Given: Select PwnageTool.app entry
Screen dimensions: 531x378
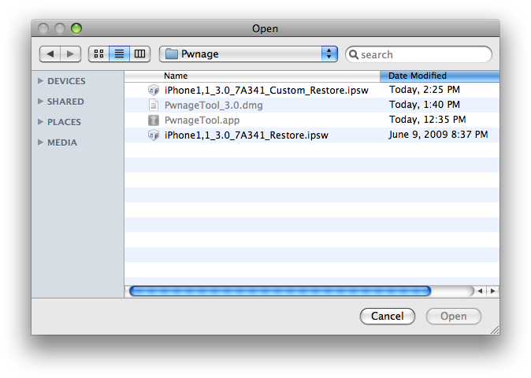Looking at the screenshot, I should (311, 120).
